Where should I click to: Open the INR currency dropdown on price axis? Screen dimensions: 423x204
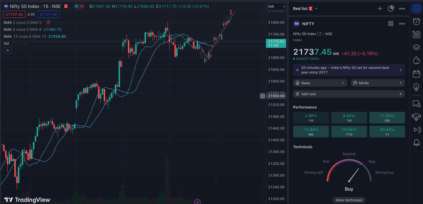[273, 7]
